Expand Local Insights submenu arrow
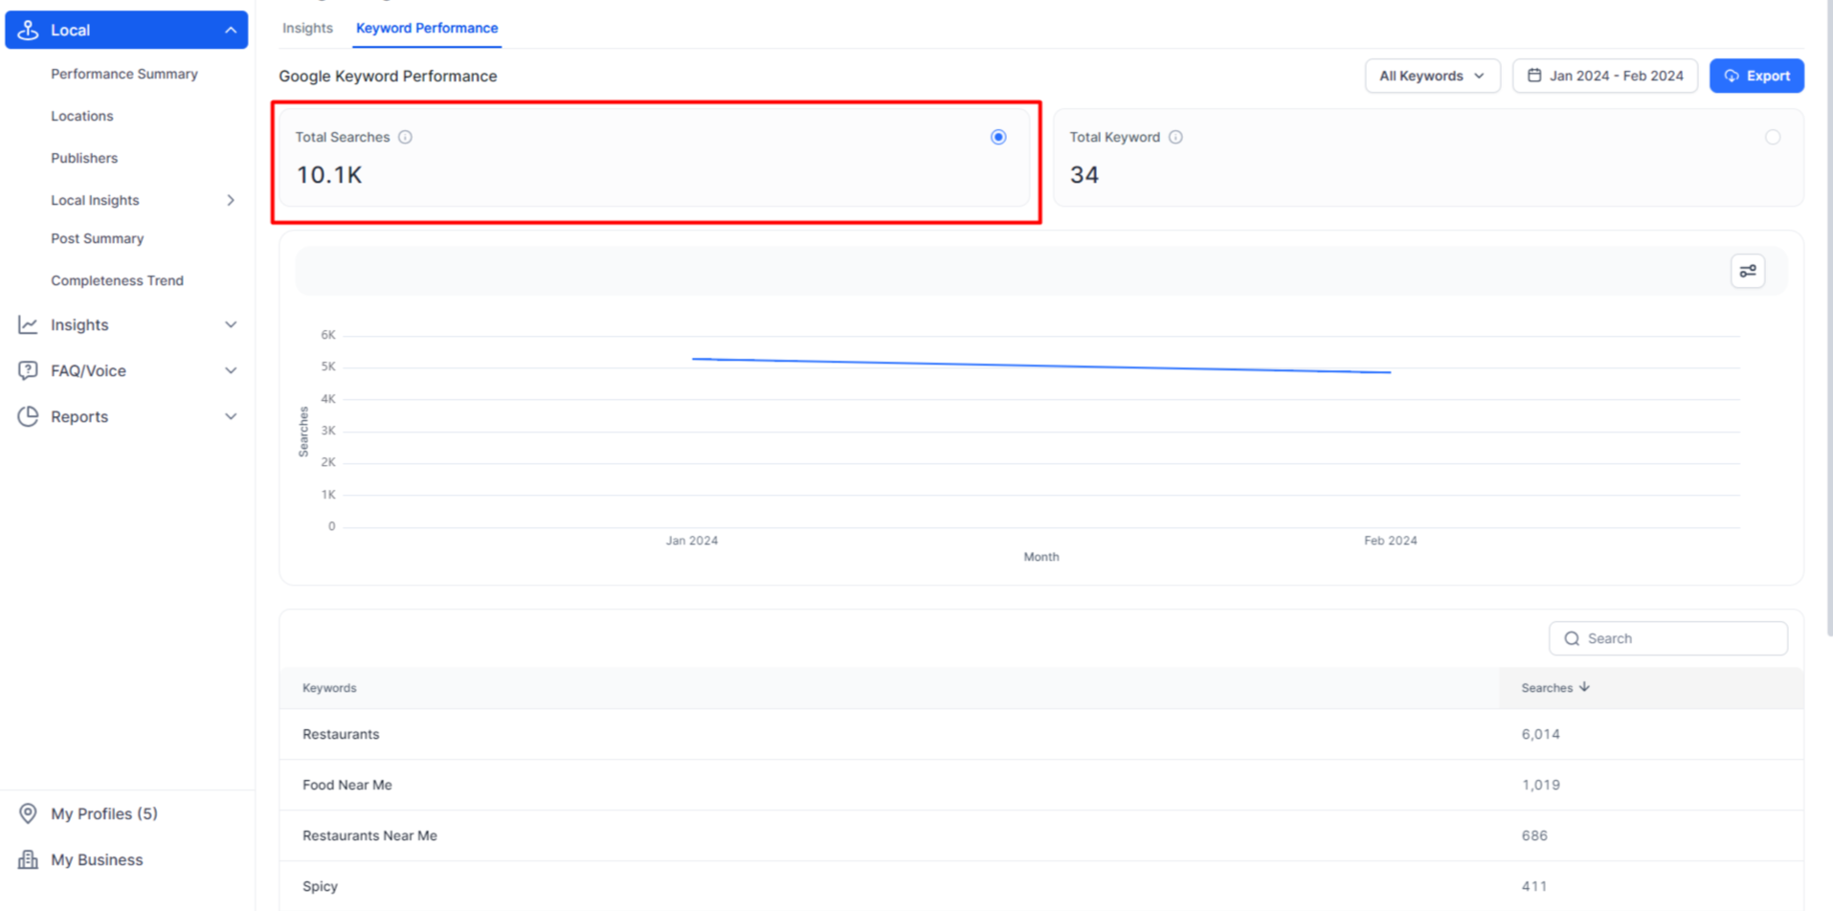This screenshot has width=1833, height=911. (231, 200)
